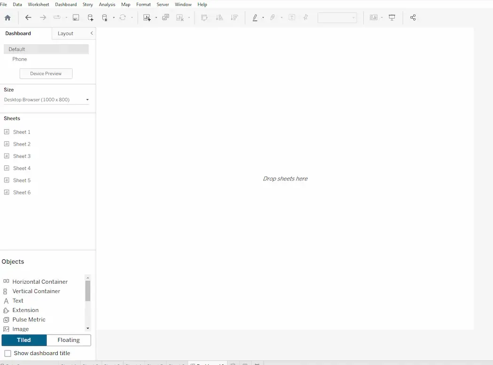Click the Highlight pen icon
Image resolution: width=493 pixels, height=365 pixels.
click(x=255, y=17)
